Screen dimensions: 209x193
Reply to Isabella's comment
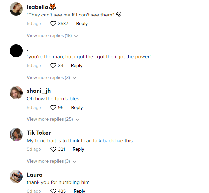pyautogui.click(x=82, y=24)
